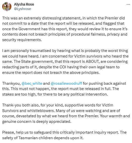The height and width of the screenshot is (143, 132).
Task: Click Alysha Rose's profile avatar picture
Action: [x=7, y=7]
